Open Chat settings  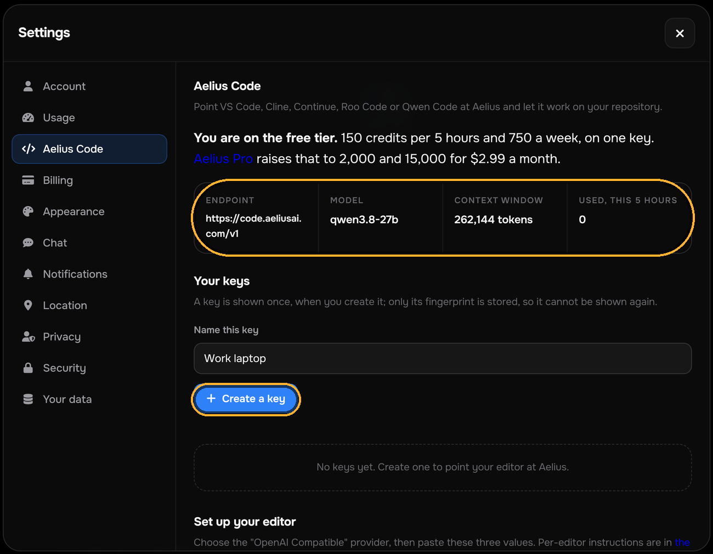pyautogui.click(x=89, y=242)
